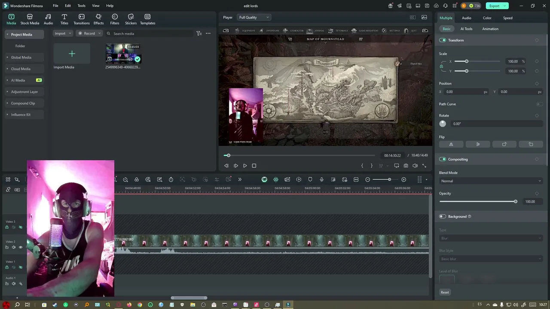Open the Filters panel
Screen dimensions: 550x309
click(115, 19)
